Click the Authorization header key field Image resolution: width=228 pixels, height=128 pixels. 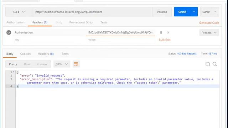(50, 32)
